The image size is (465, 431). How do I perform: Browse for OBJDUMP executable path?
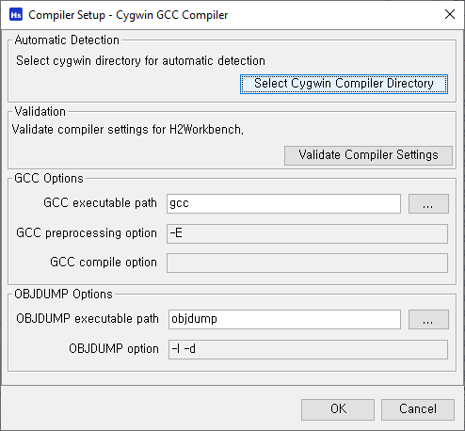(428, 319)
